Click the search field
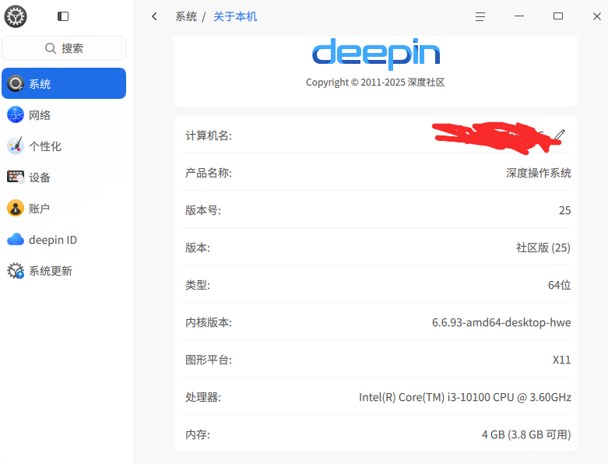This screenshot has width=608, height=464. click(64, 48)
